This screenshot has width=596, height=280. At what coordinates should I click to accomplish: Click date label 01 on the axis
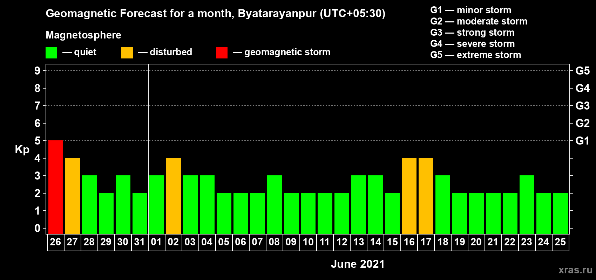coord(156,242)
